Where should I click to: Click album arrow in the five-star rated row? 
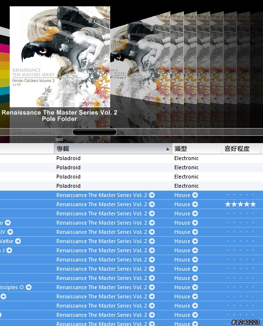[152, 204]
